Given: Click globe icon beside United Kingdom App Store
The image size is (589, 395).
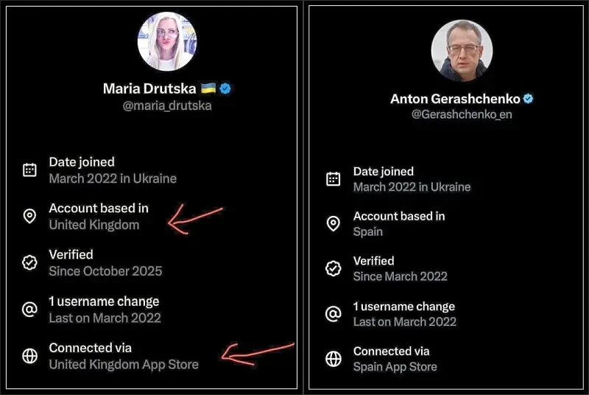Looking at the screenshot, I should 30,356.
